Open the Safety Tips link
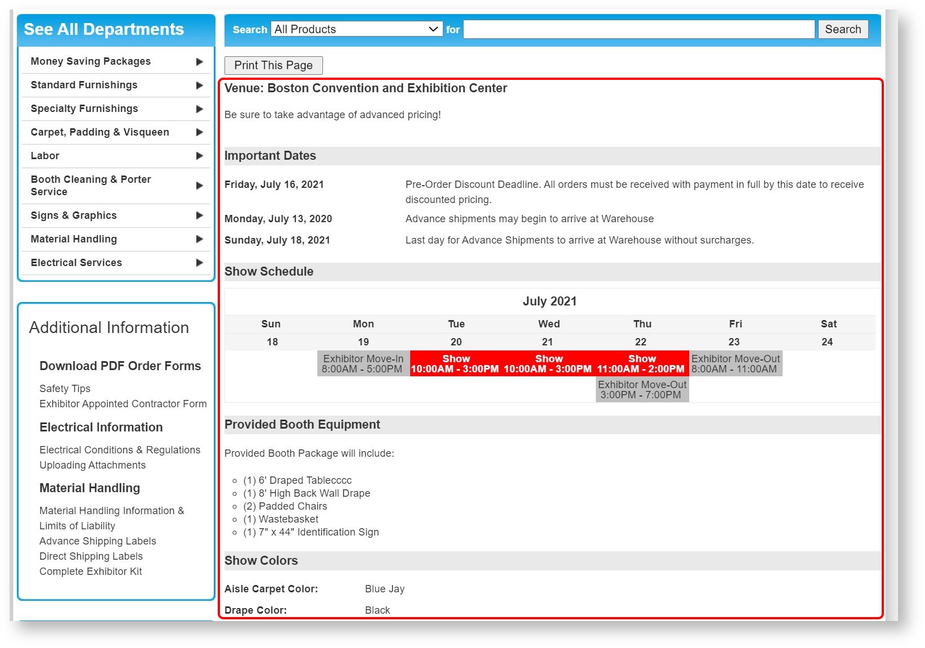The image size is (925, 648). [x=64, y=388]
